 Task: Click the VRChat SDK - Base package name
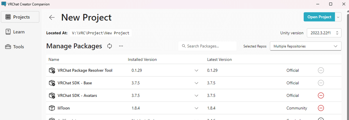75,83
